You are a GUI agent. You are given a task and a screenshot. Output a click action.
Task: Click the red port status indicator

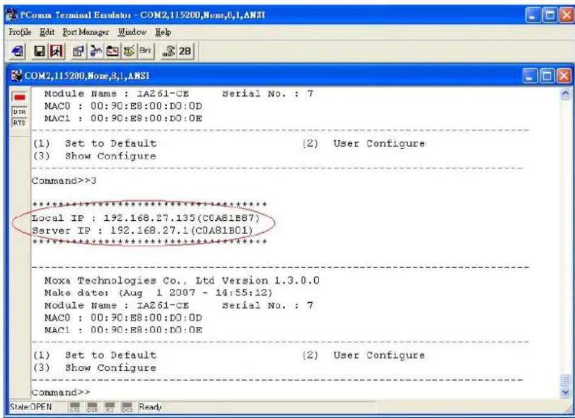(x=19, y=97)
